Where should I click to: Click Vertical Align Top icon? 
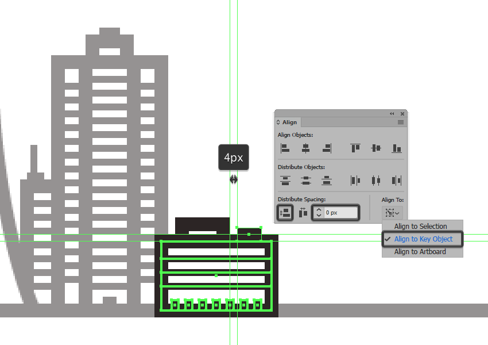click(x=355, y=148)
